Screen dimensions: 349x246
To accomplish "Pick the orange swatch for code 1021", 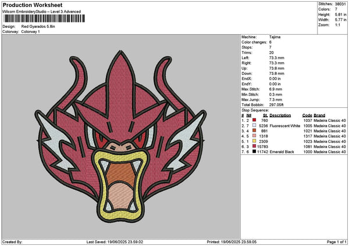I will (x=254, y=131).
